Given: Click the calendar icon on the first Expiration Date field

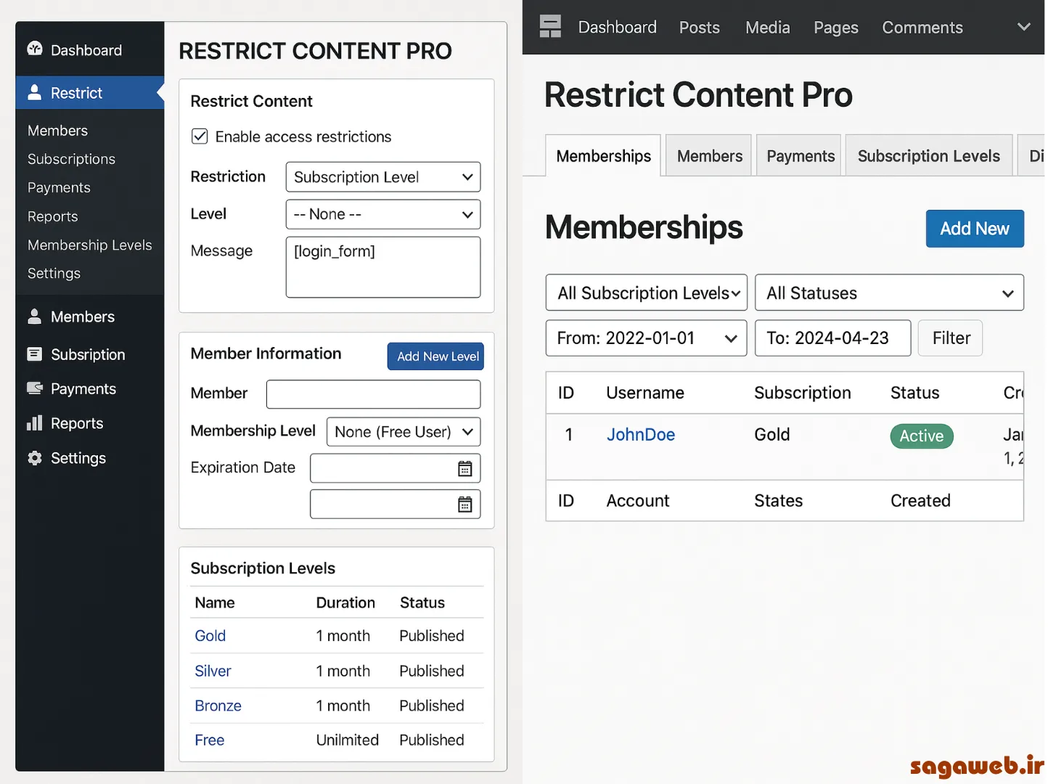Looking at the screenshot, I should point(465,468).
